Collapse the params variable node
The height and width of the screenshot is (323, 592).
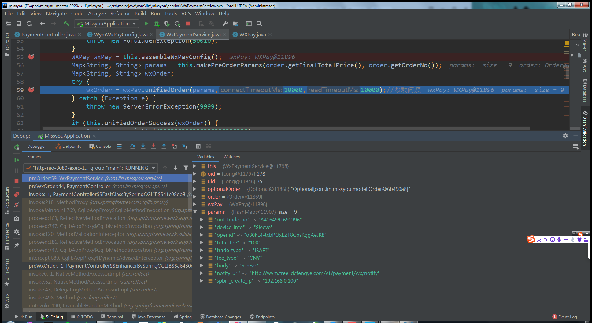pyautogui.click(x=195, y=212)
